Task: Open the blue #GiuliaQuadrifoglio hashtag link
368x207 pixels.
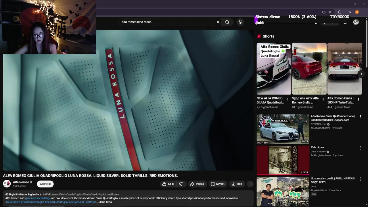Action: (x=32, y=202)
